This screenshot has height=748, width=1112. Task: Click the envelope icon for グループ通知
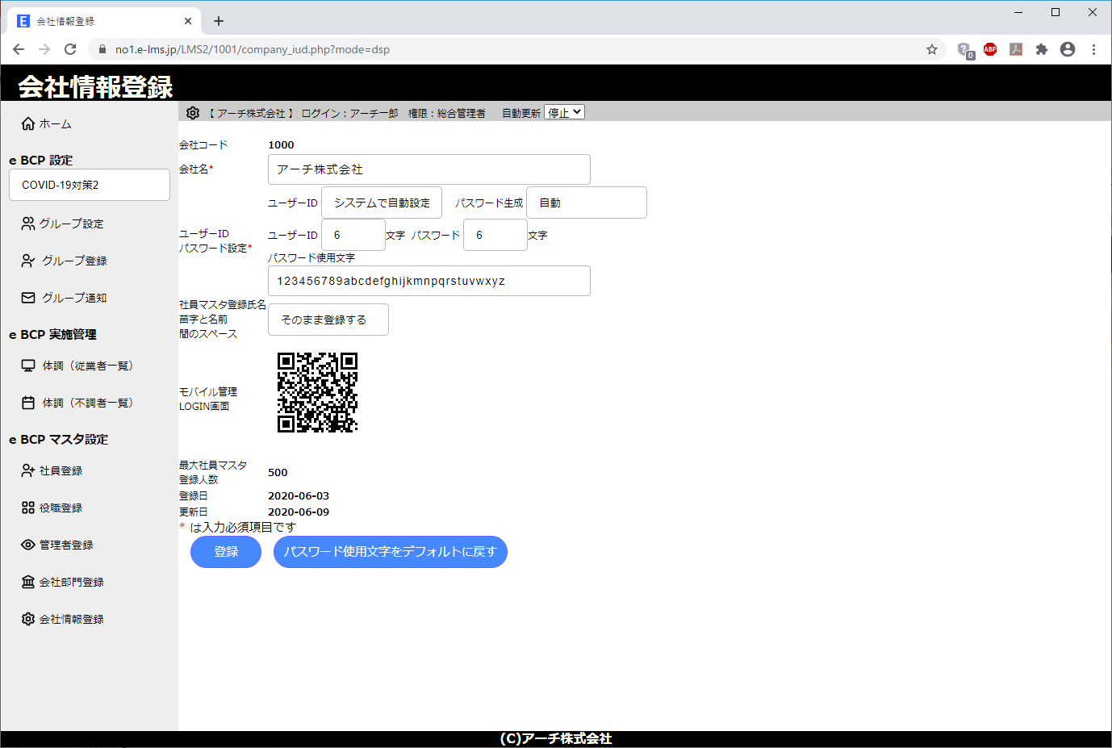28,298
